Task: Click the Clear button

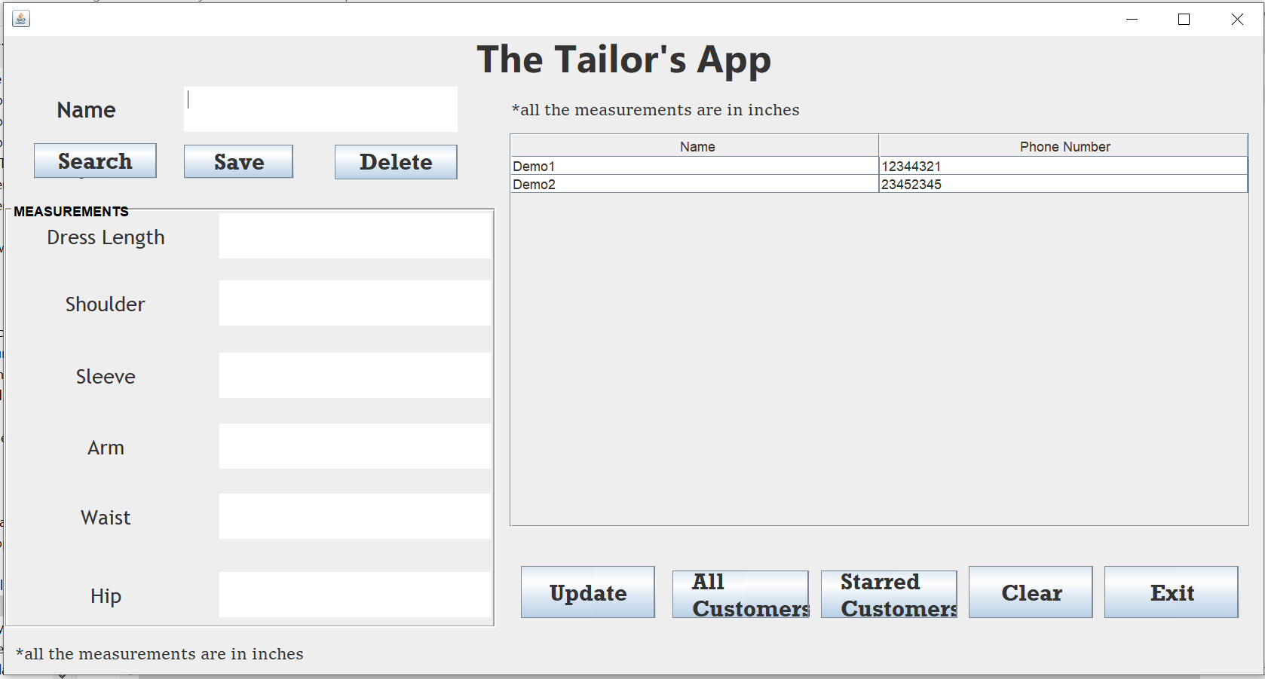Action: pyautogui.click(x=1030, y=592)
